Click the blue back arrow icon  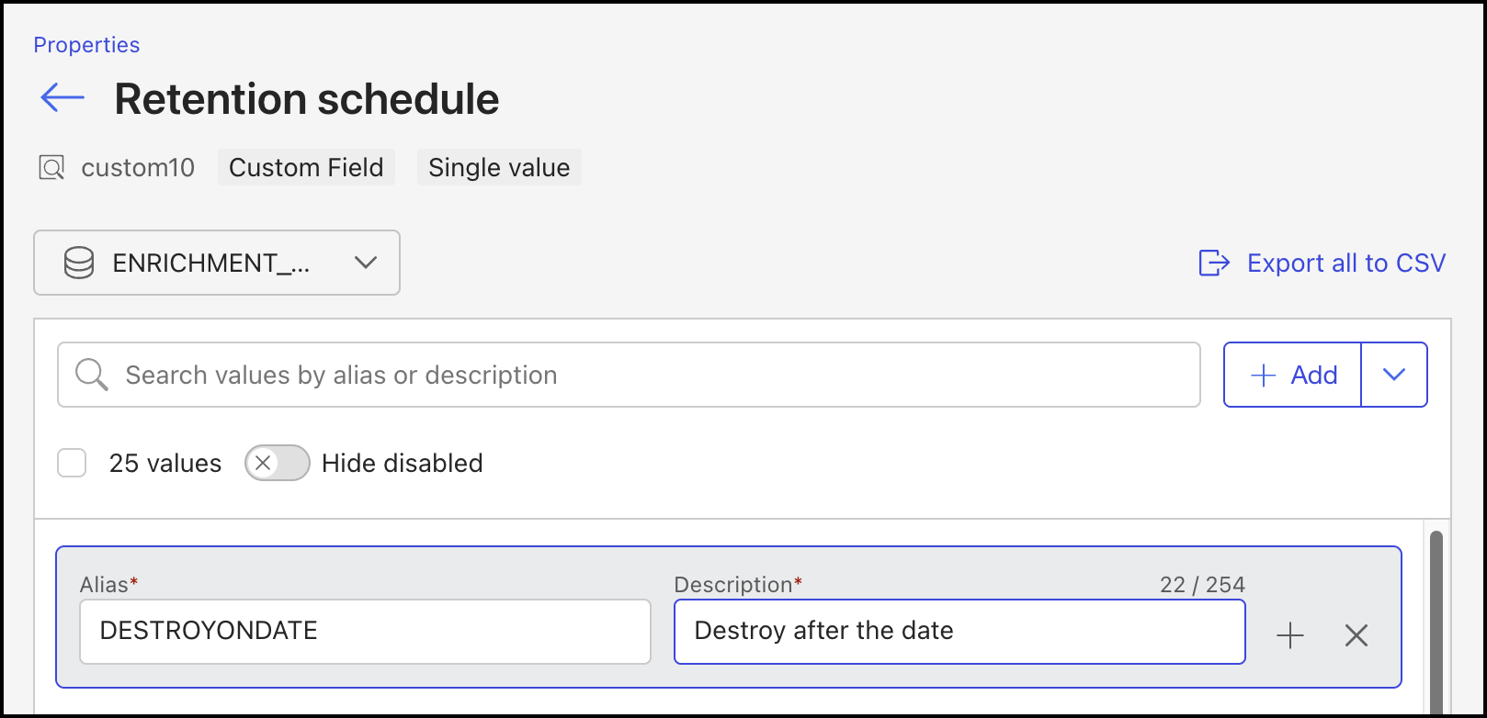(x=62, y=97)
